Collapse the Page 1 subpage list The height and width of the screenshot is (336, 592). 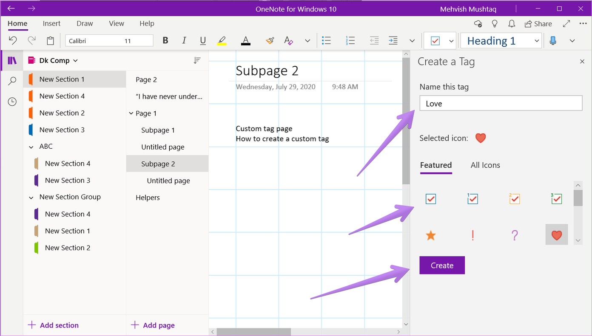point(131,113)
